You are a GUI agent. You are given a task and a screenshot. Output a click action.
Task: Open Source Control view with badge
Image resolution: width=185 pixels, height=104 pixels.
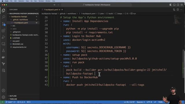pos(3,24)
